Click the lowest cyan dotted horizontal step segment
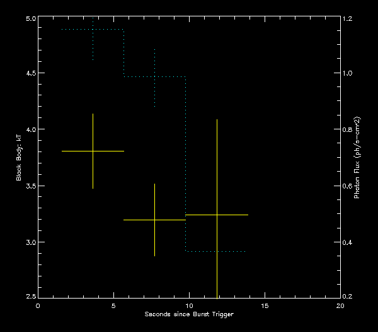The image size is (378, 332). coord(215,252)
